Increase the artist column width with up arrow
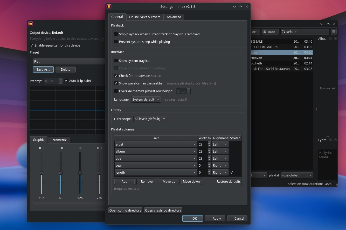This screenshot has width=346, height=230. pos(209,143)
